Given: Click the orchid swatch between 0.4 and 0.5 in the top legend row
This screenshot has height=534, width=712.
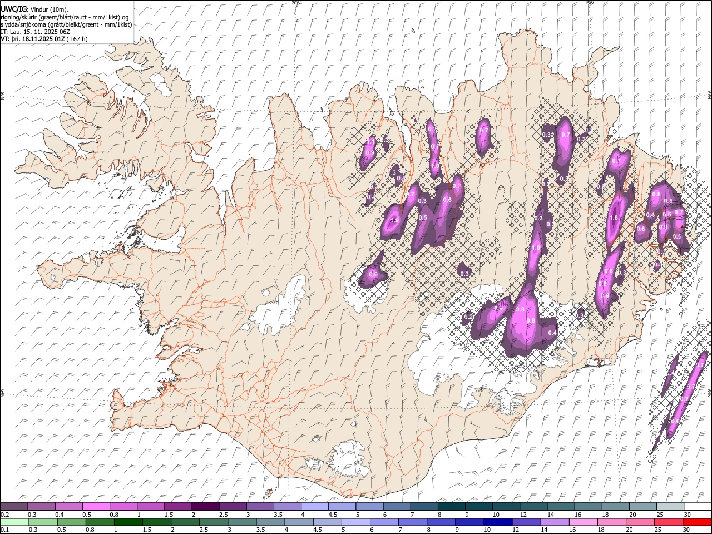Looking at the screenshot, I should (68, 507).
